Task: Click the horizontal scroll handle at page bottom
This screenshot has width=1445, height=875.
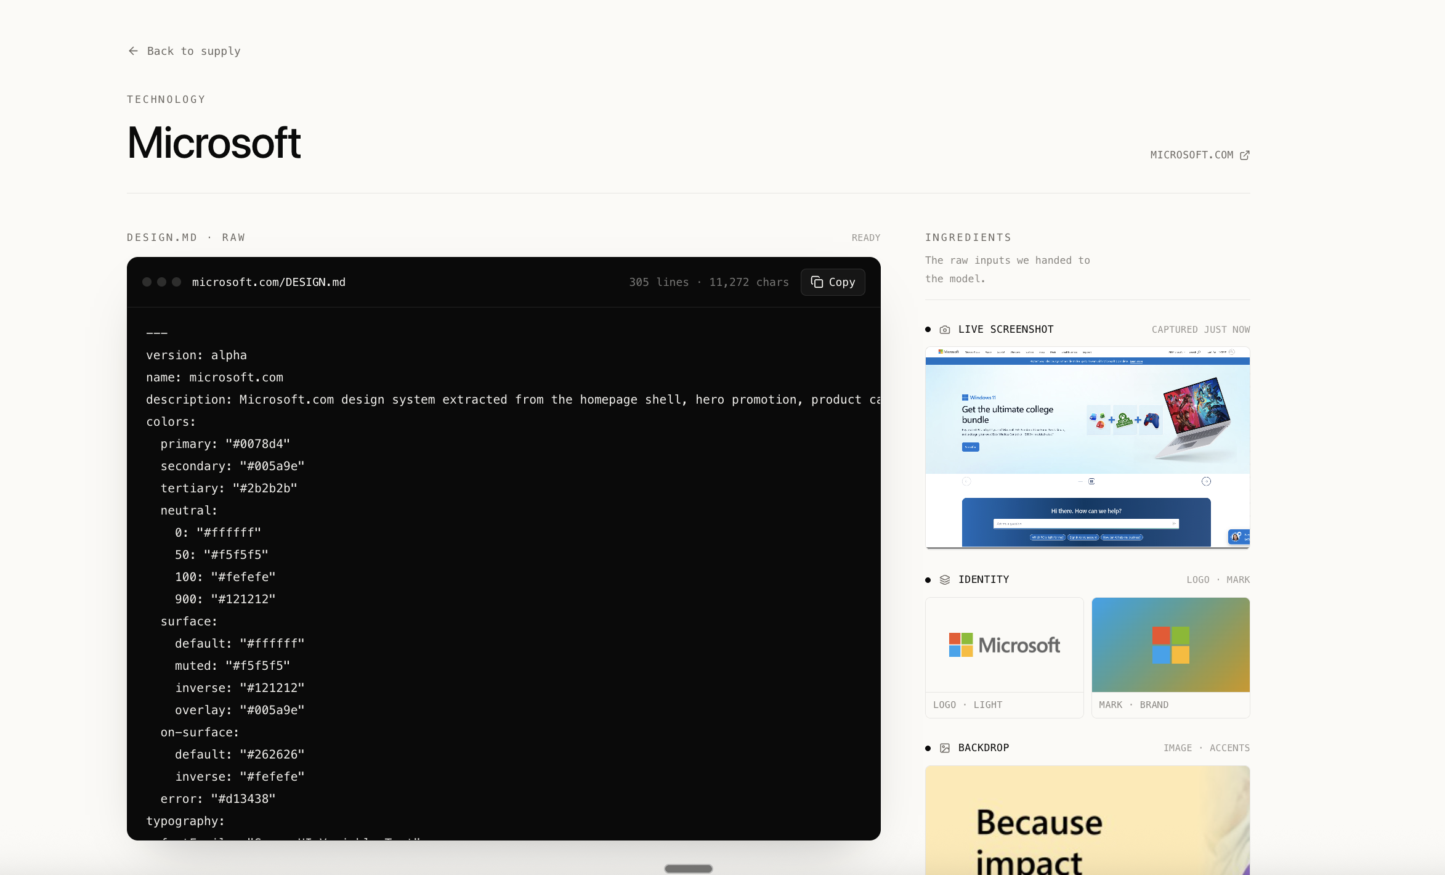Action: (x=689, y=869)
